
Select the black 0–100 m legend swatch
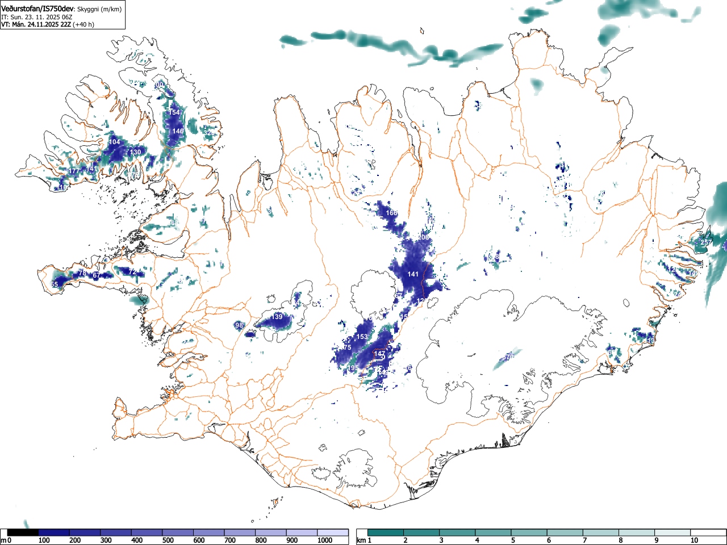[23, 533]
